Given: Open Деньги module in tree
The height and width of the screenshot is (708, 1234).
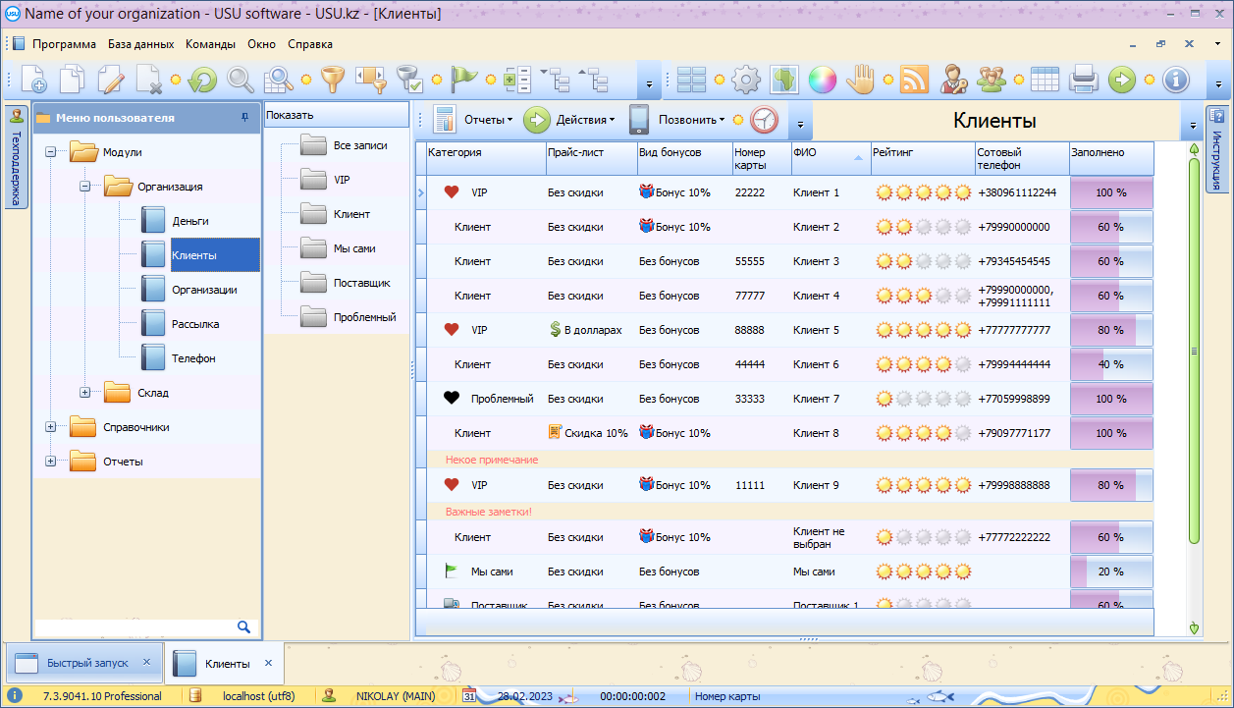Looking at the screenshot, I should point(189,221).
